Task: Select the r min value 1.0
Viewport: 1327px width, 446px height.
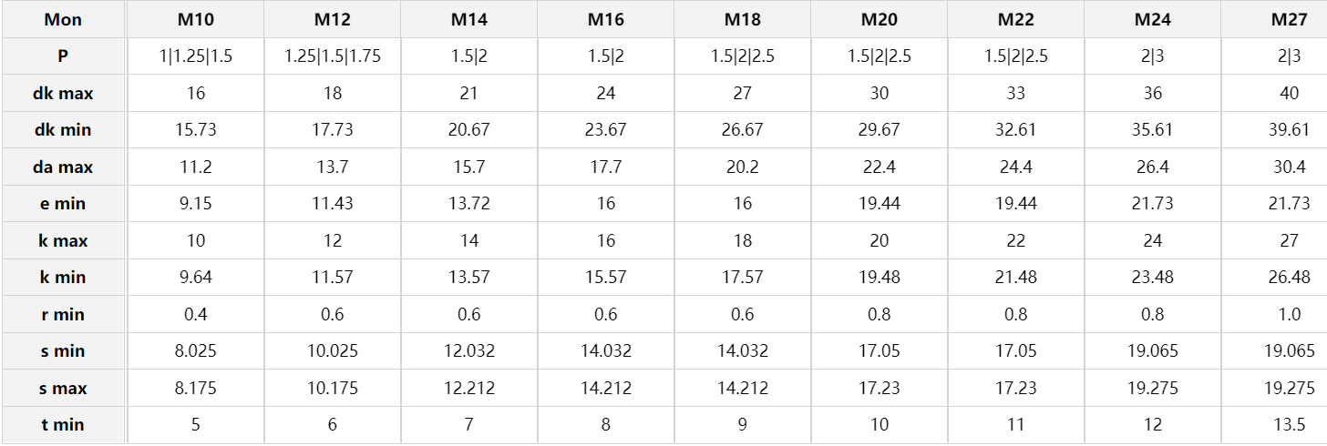Action: (1290, 315)
